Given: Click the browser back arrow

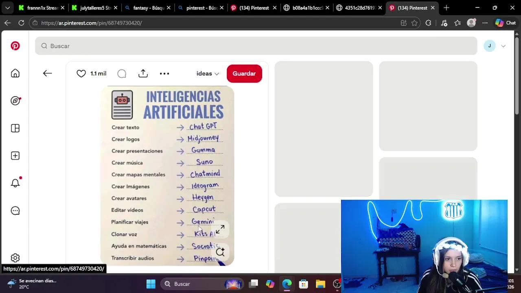Looking at the screenshot, I should pyautogui.click(x=7, y=23).
